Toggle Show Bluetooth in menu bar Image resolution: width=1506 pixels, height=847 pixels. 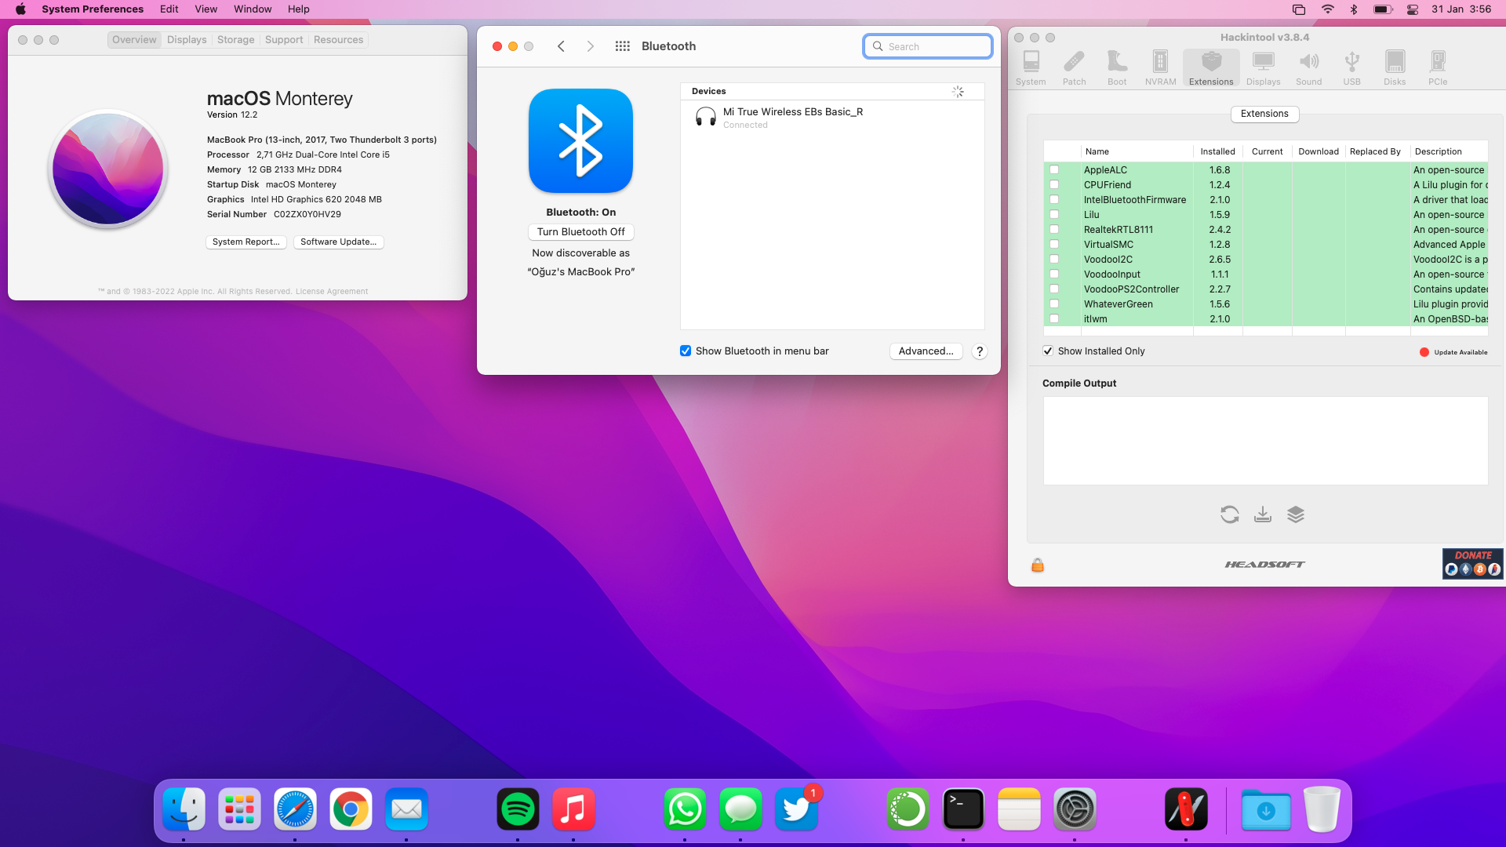pos(686,351)
